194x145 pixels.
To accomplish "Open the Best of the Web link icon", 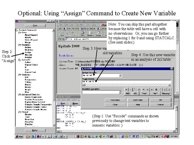I will (65, 29).
